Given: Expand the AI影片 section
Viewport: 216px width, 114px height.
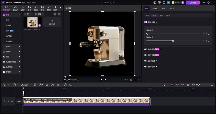Looking at the screenshot, I should tap(12, 47).
